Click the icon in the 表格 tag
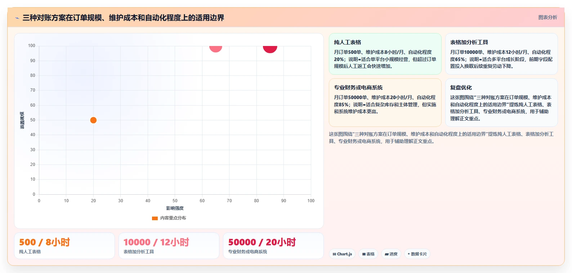 364,254
